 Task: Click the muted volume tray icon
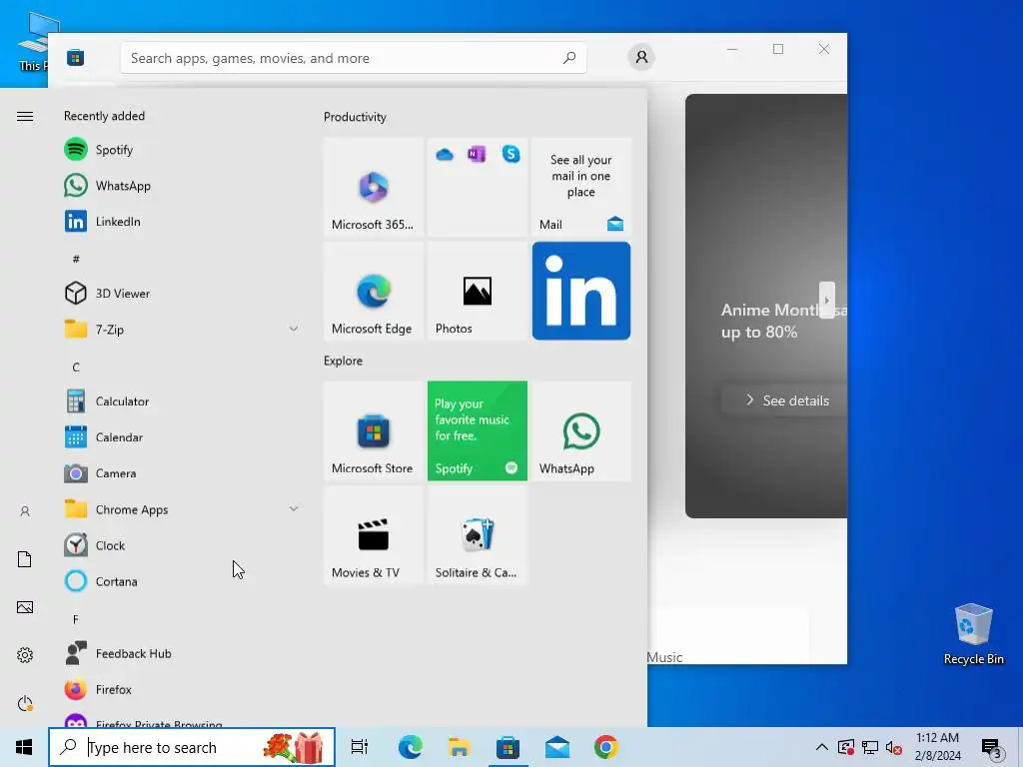894,747
